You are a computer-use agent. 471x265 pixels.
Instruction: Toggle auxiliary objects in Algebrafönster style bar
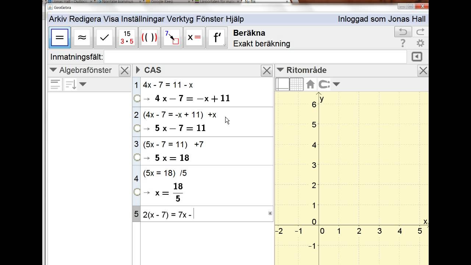point(55,84)
